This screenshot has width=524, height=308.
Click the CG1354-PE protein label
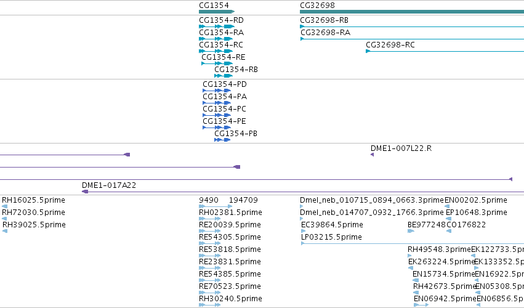coord(224,121)
